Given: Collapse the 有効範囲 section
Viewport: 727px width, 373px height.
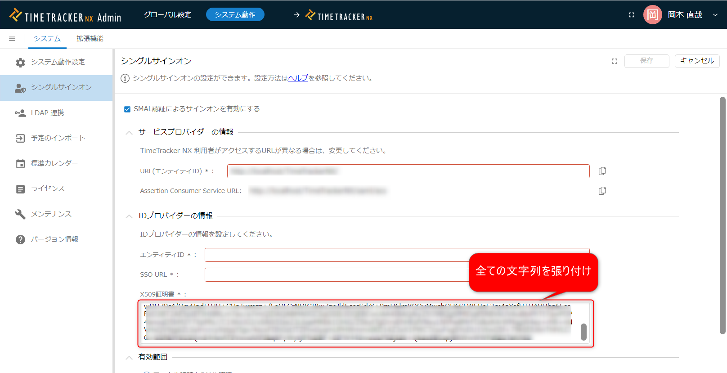Looking at the screenshot, I should [x=129, y=358].
